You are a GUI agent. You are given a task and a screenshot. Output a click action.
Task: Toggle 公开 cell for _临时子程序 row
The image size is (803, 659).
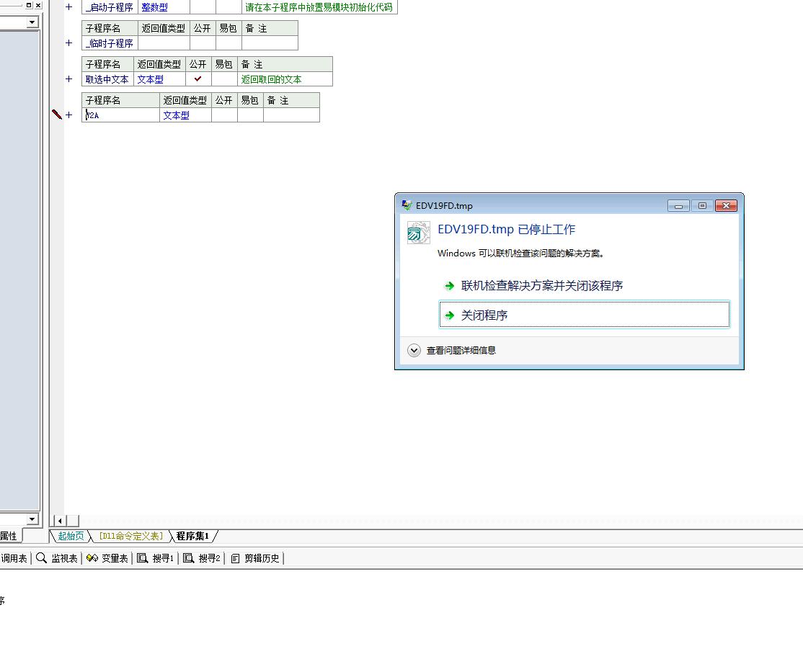(203, 43)
